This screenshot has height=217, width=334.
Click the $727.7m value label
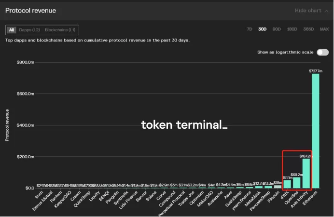(x=316, y=71)
